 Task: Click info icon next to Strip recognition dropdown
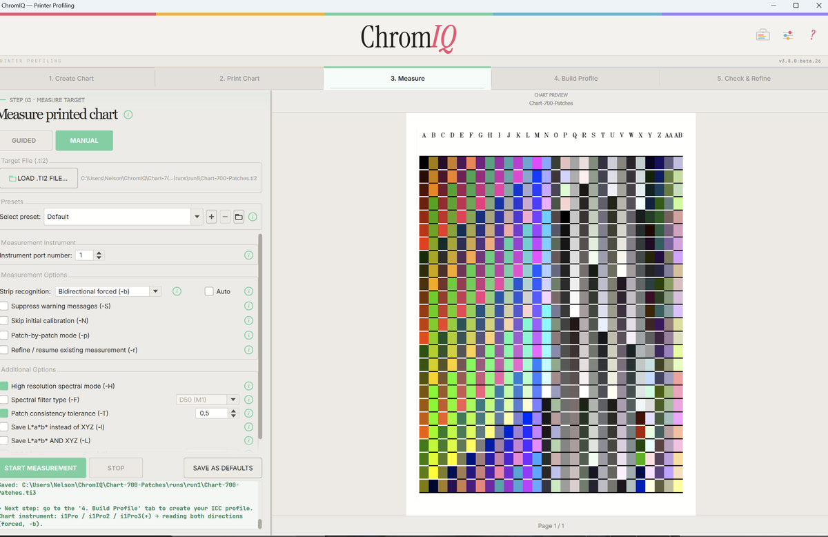click(x=177, y=291)
